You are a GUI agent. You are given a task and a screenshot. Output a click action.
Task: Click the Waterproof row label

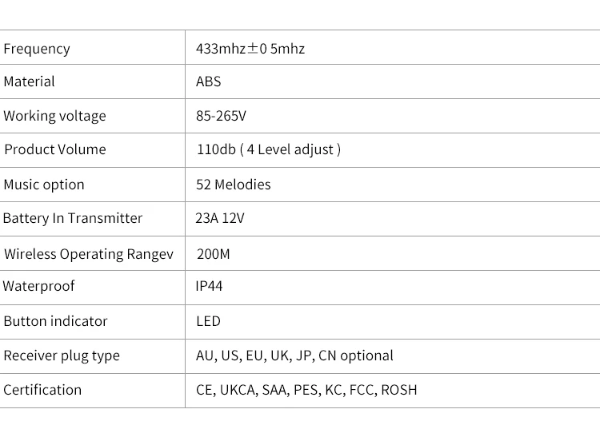click(x=39, y=286)
